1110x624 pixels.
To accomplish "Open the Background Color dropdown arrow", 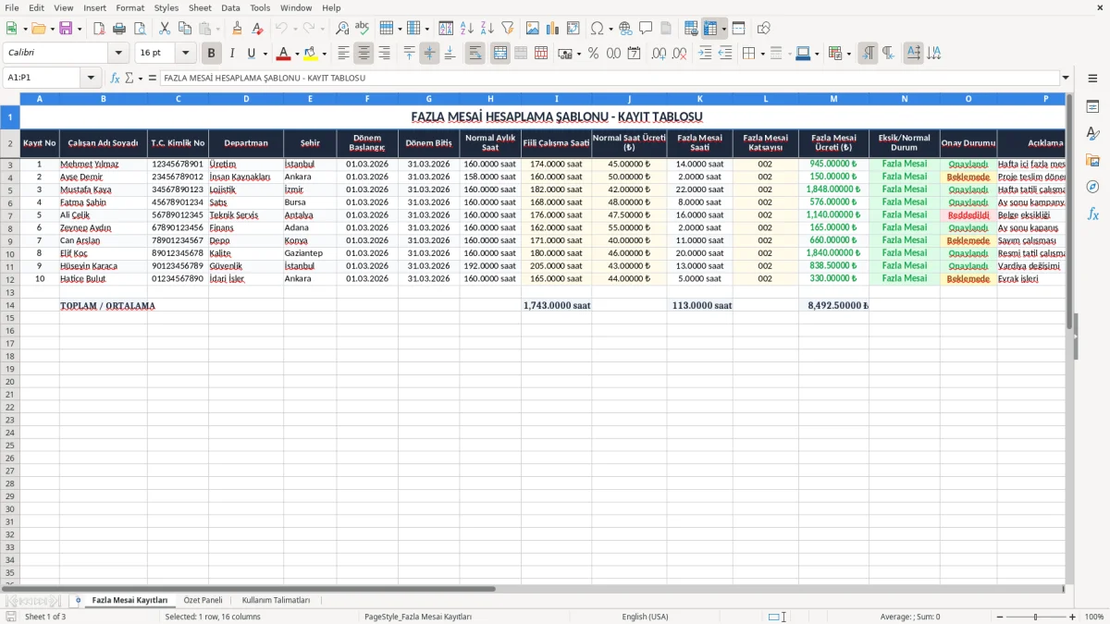I will (x=324, y=54).
